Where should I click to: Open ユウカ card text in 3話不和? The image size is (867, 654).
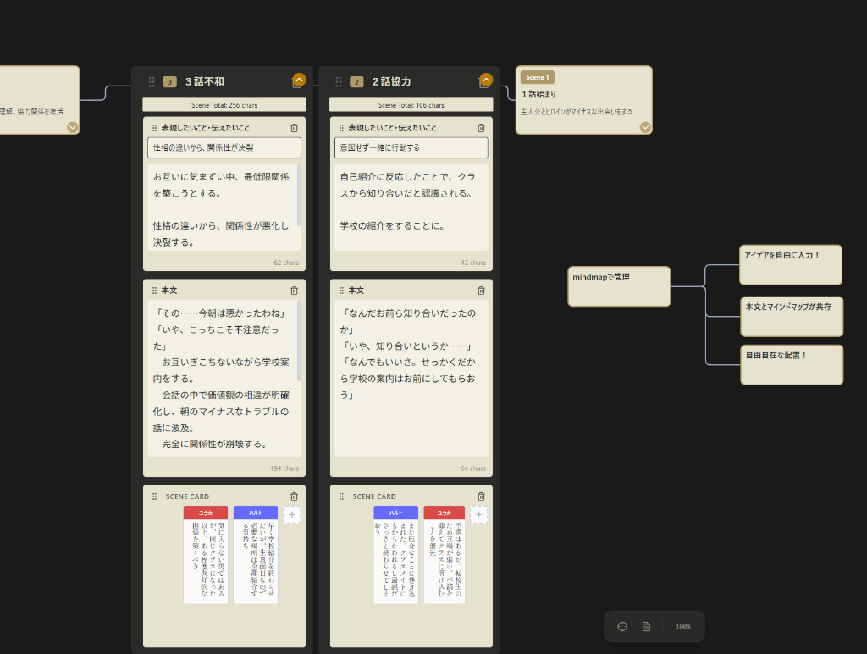(x=206, y=562)
